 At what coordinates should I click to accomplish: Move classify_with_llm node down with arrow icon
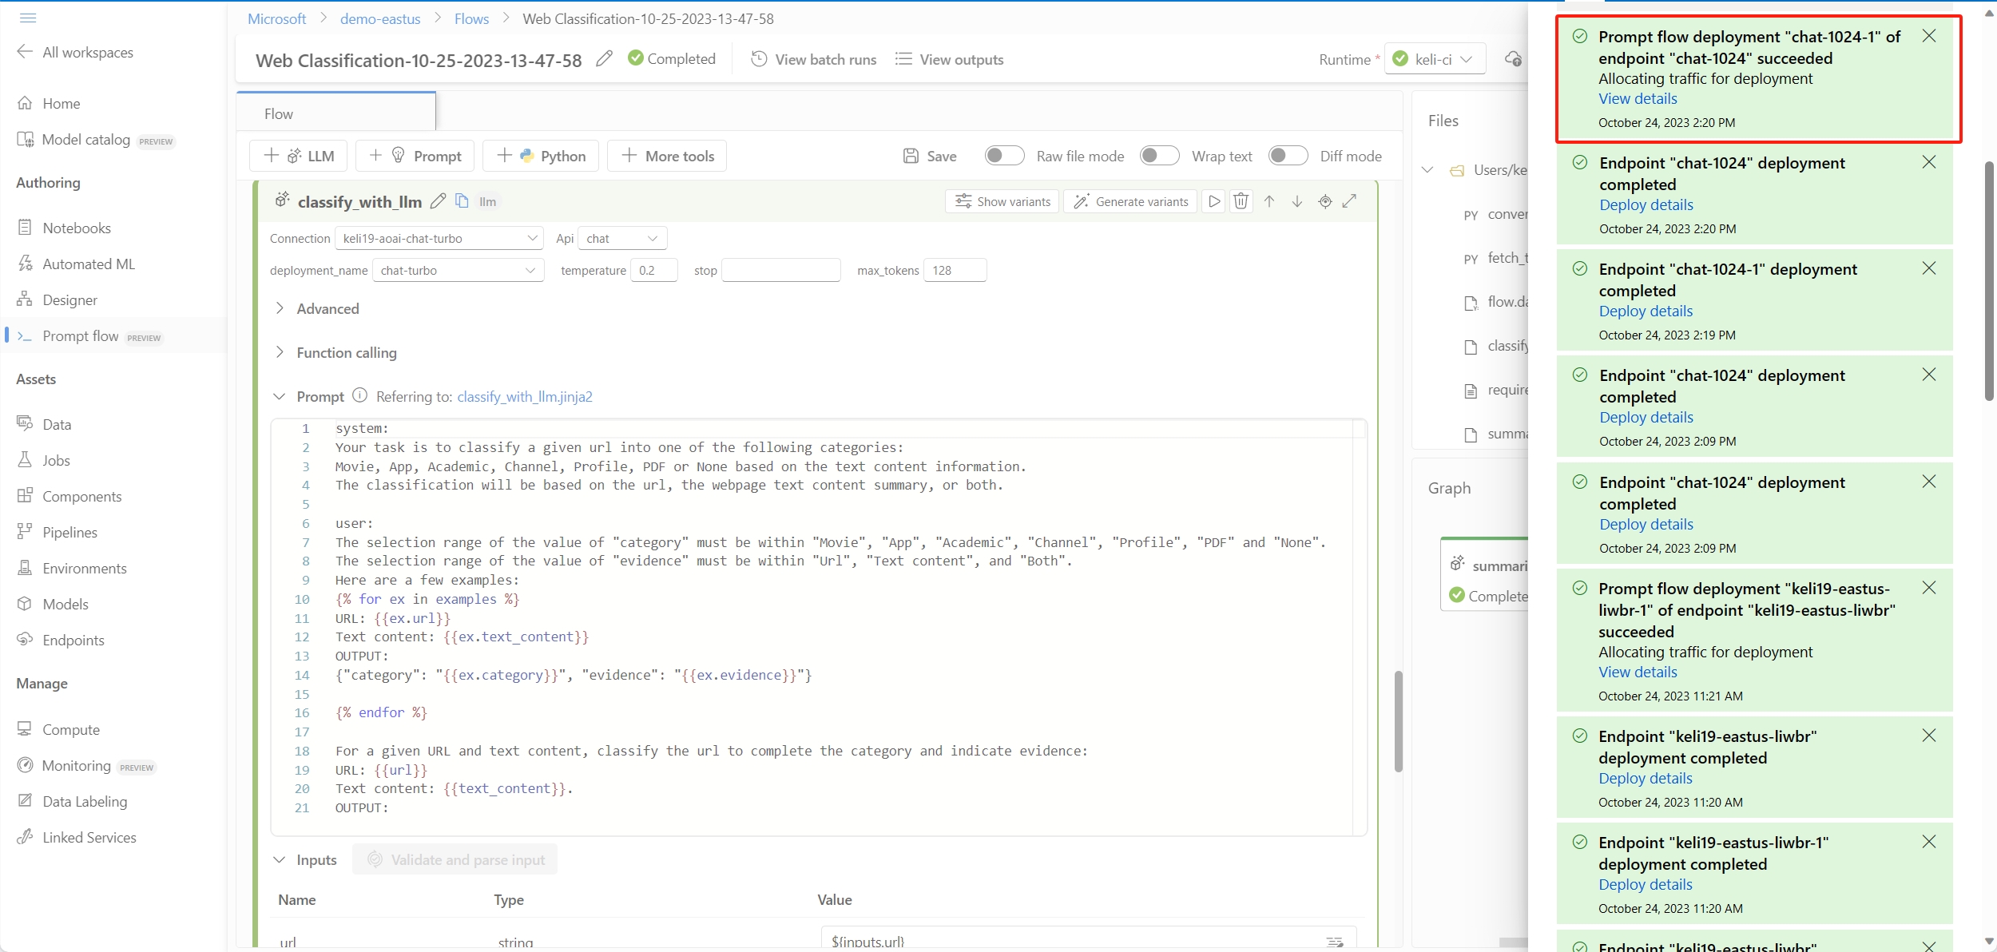1297,201
